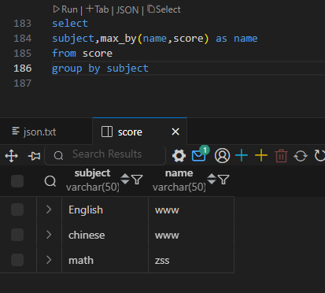Click into the Search Results field

coord(105,155)
